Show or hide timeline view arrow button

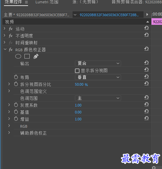click(x=147, y=15)
